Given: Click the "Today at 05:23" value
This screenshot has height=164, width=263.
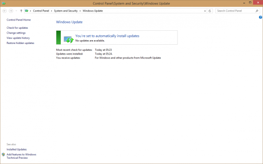Looking at the screenshot, I should (x=103, y=50).
